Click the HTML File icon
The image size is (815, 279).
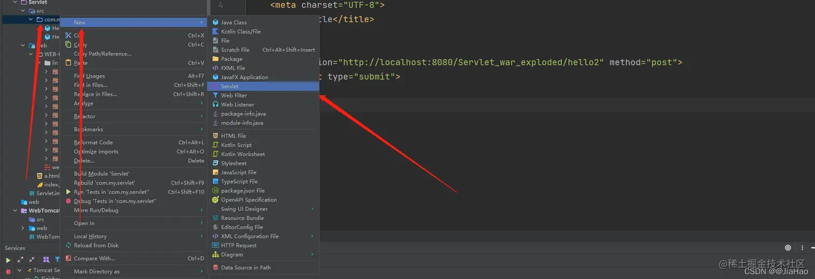216,136
